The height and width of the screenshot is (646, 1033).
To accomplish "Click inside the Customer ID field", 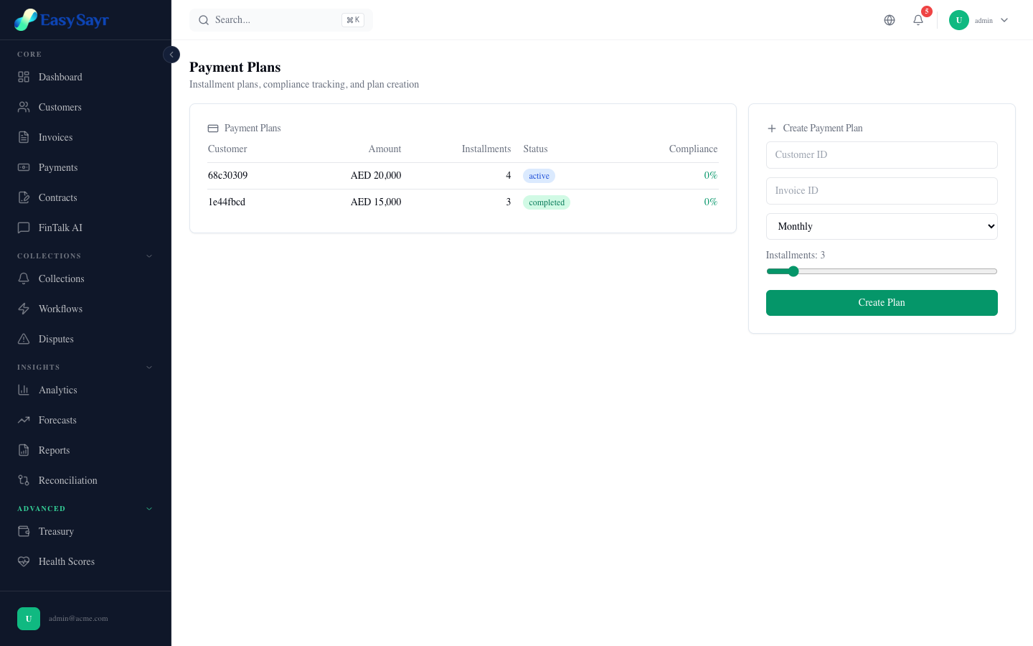I will click(882, 155).
